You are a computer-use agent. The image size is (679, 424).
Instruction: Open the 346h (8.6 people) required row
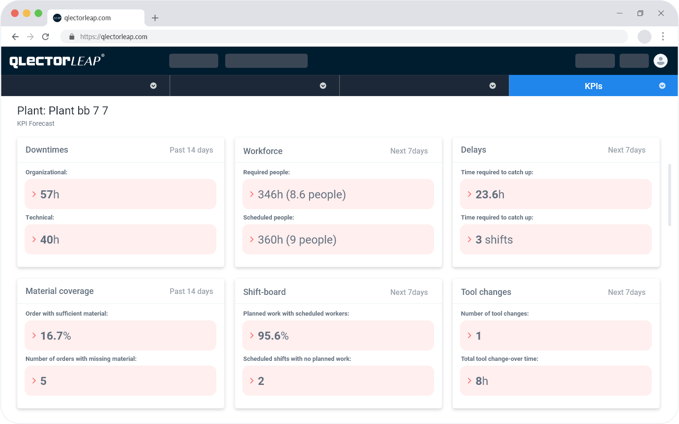(x=338, y=194)
